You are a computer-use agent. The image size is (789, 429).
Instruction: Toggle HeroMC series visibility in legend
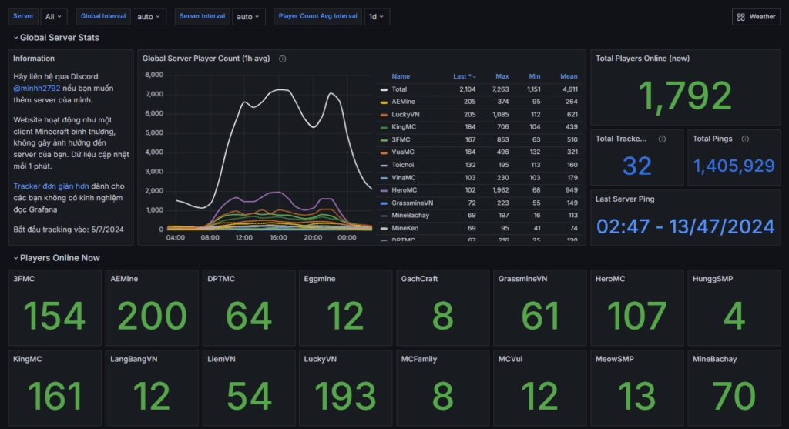tap(403, 189)
